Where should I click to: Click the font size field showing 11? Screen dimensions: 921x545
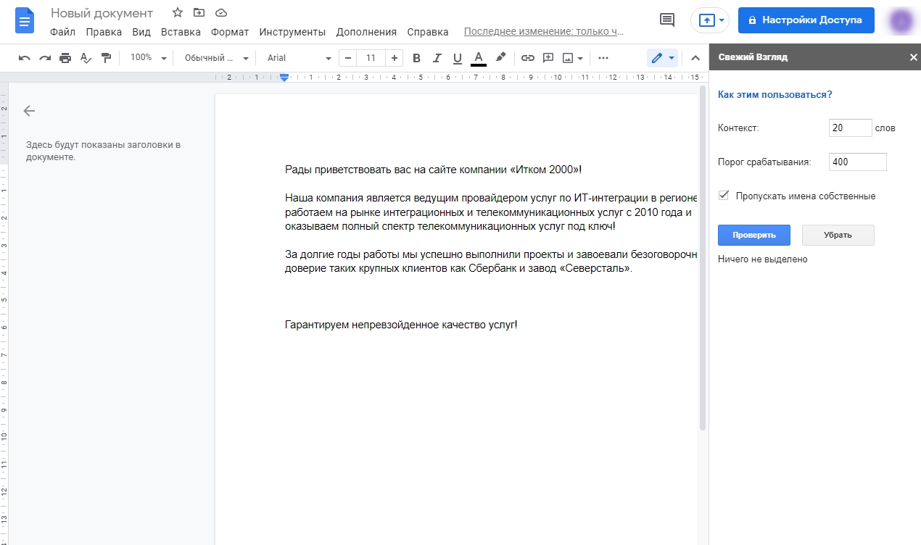[x=371, y=58]
